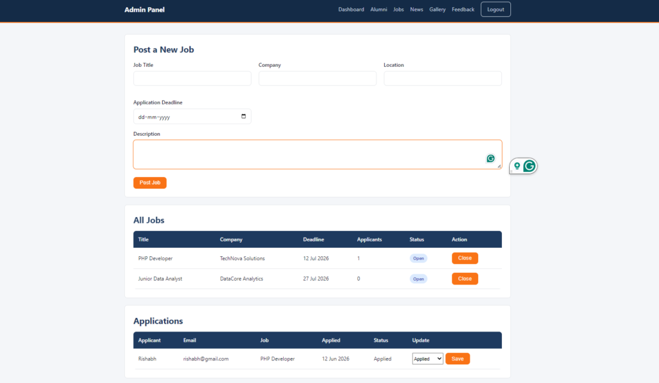659x383 pixels.
Task: Open the News navigation link
Action: point(416,9)
